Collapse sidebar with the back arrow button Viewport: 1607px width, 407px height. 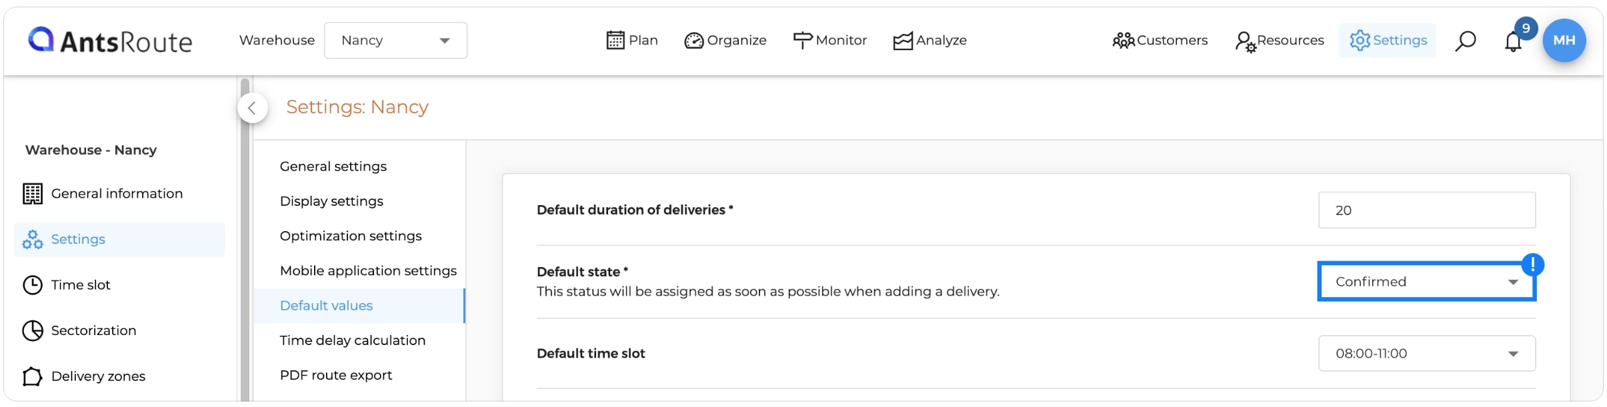pyautogui.click(x=252, y=108)
